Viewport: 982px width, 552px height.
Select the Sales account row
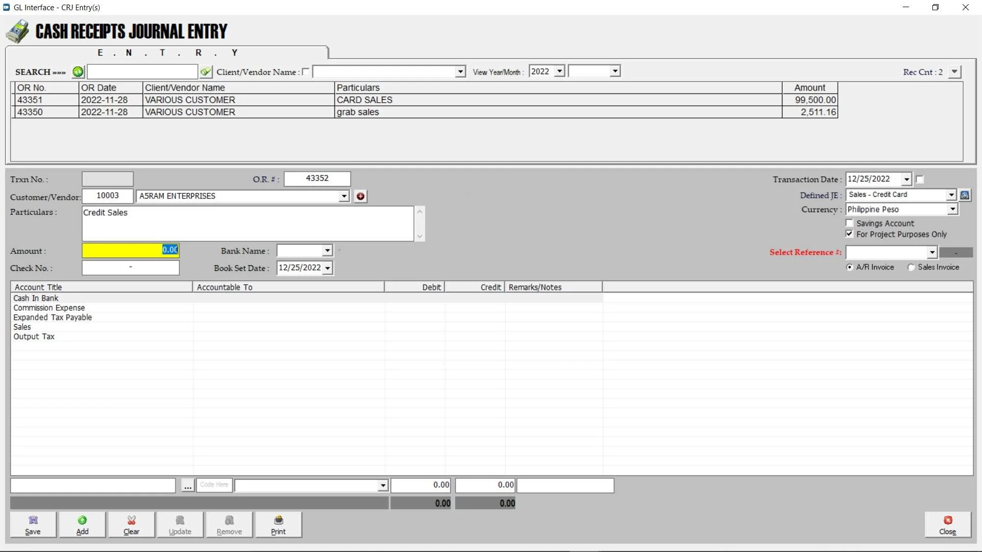(x=307, y=328)
